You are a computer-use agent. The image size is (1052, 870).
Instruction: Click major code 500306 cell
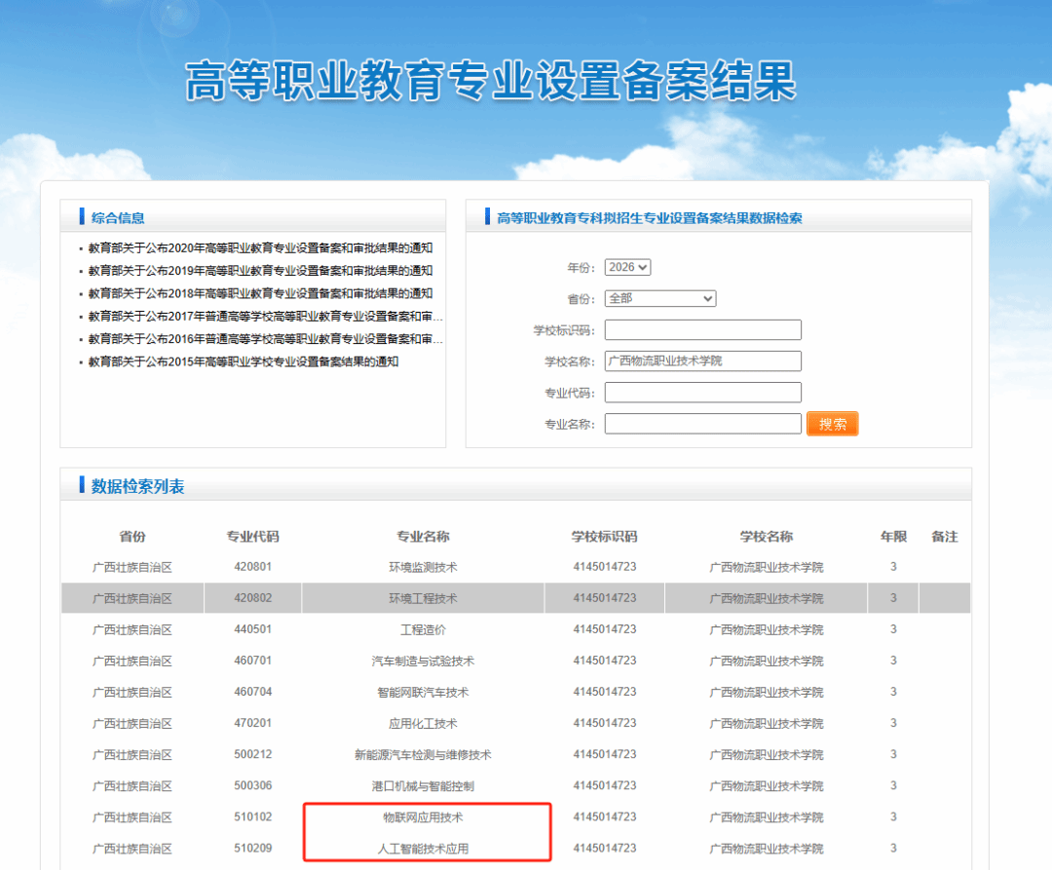[x=252, y=786]
